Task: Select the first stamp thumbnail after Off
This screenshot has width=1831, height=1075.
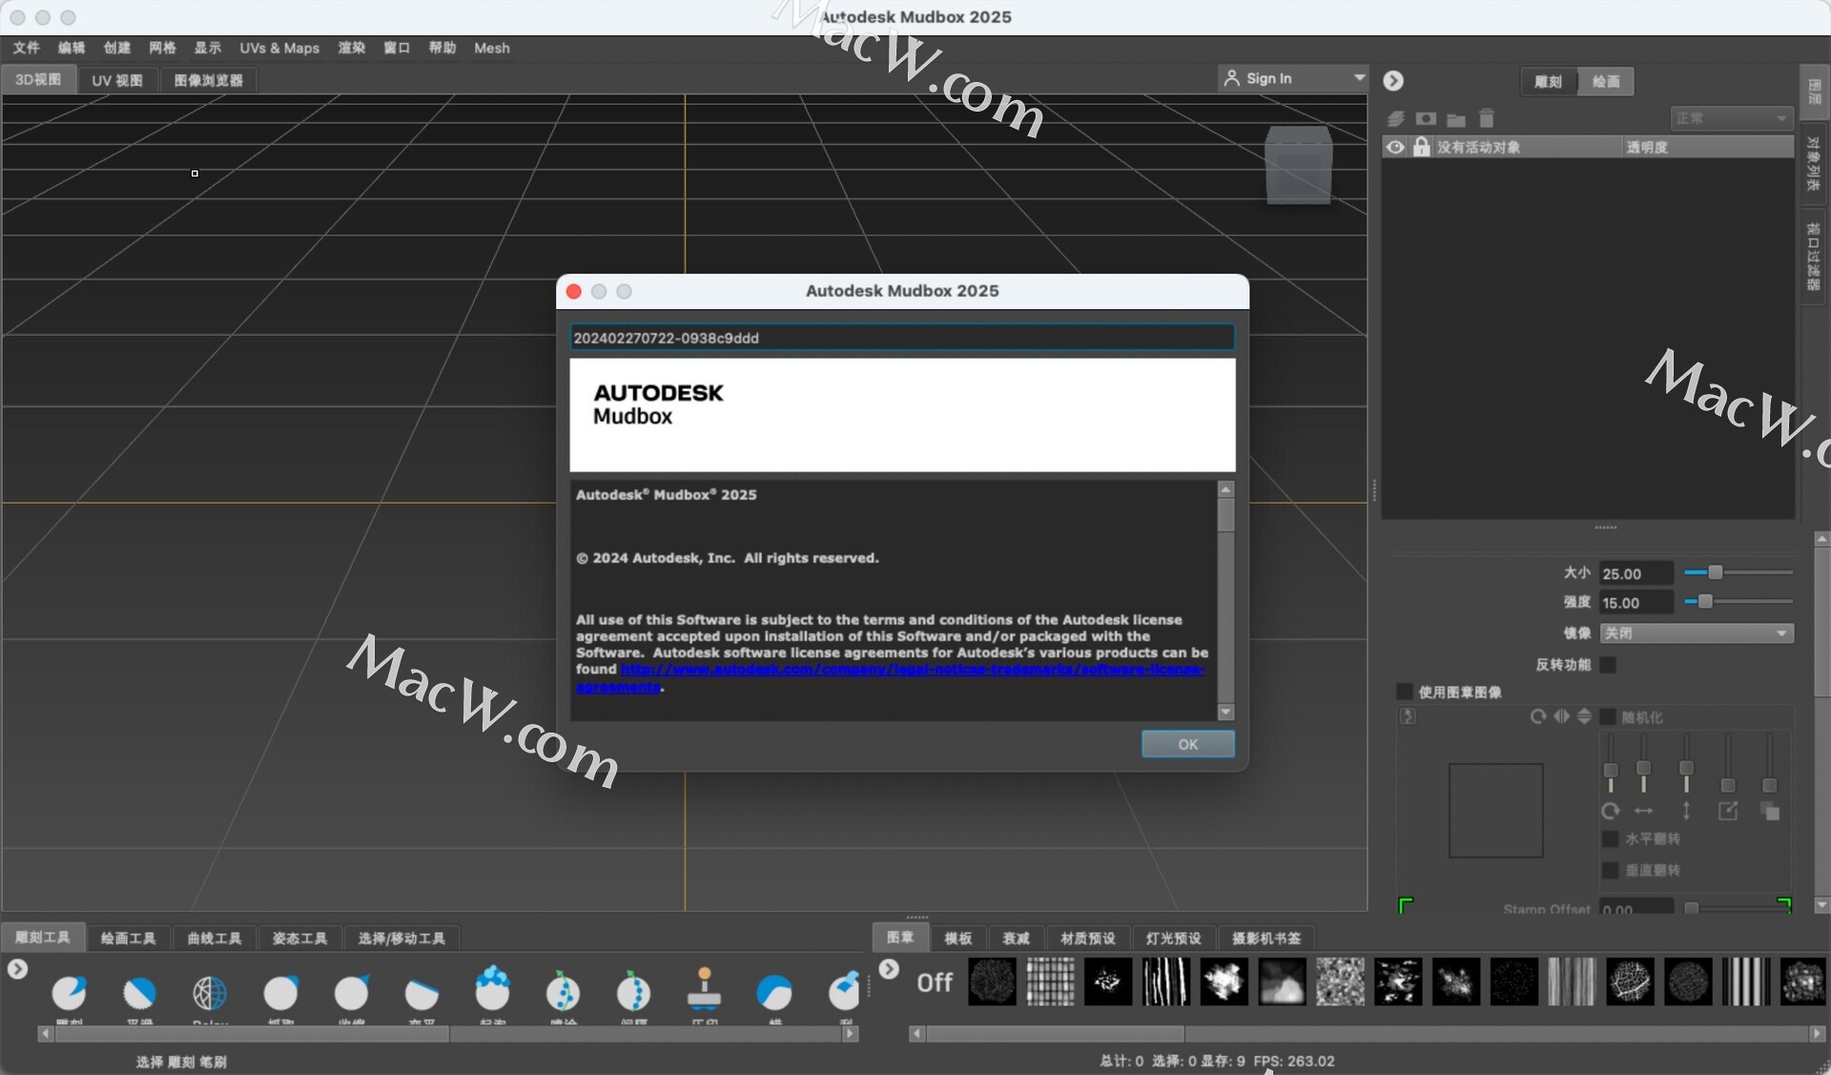Action: pos(993,982)
